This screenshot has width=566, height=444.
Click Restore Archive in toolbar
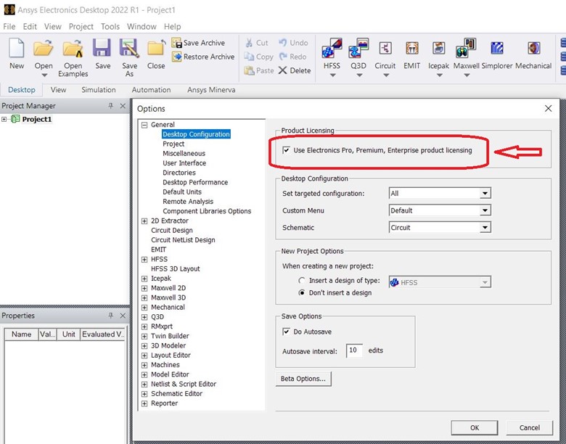(x=203, y=57)
